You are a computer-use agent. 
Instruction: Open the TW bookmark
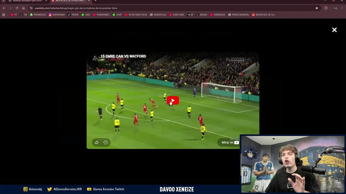[x=23, y=15]
